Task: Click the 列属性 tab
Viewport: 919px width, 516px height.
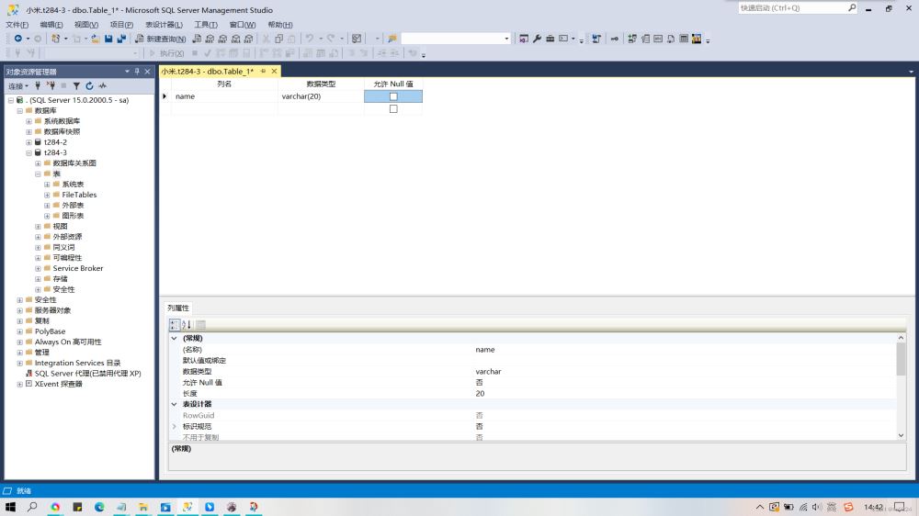Action: (177, 308)
